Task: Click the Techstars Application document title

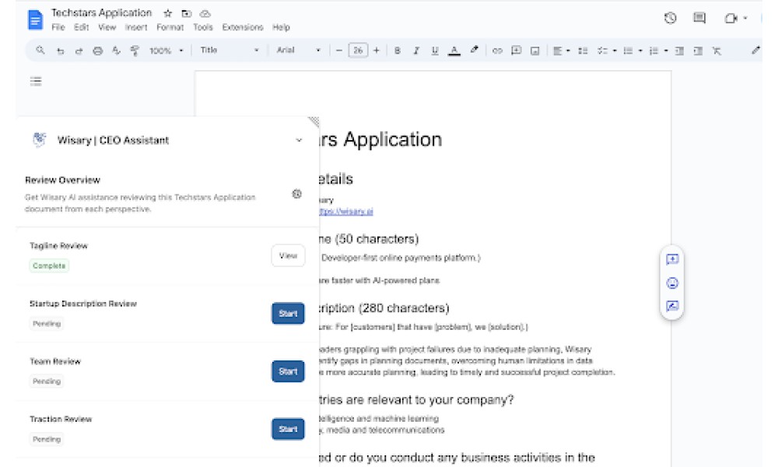Action: coord(102,13)
